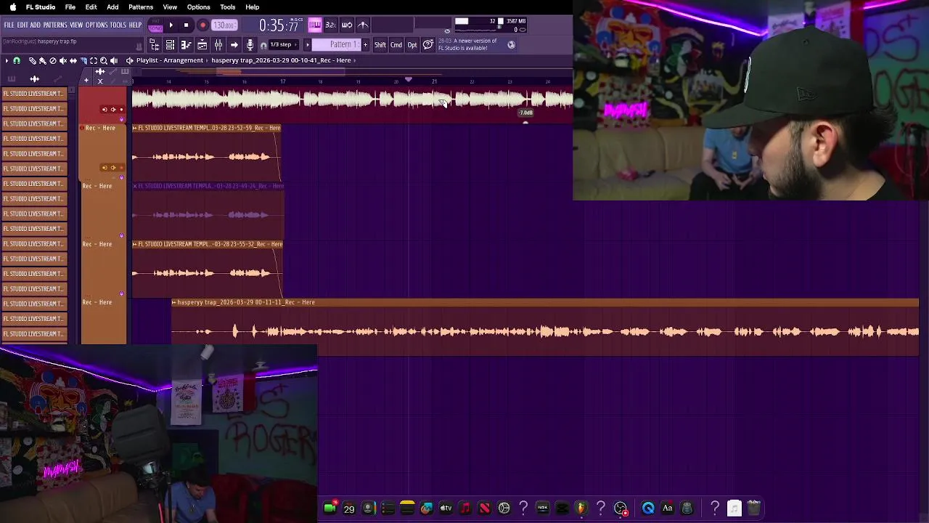Screen dimensions: 929x523
Task: Open the FL Studio app in the Dock
Action: coord(581,508)
